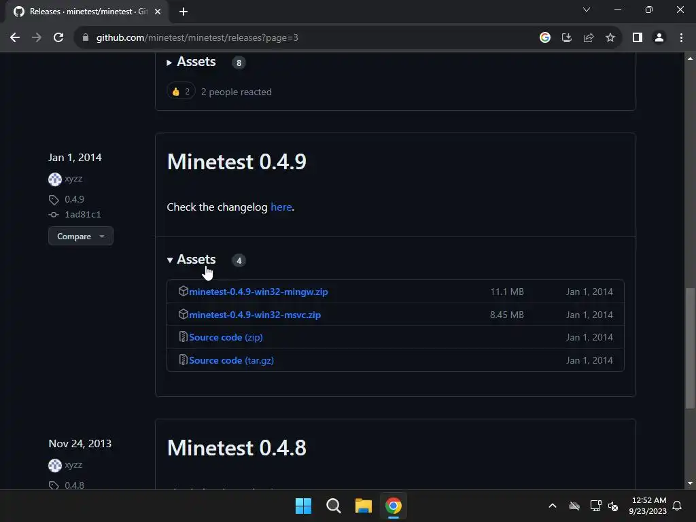Click the network display tray icon
This screenshot has height=522, width=696.
click(595, 506)
